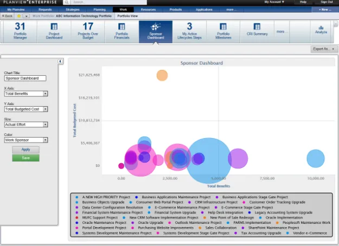The width and height of the screenshot is (339, 246).
Task: Click legend entry Vendor e-Commerce
Action: (310, 233)
